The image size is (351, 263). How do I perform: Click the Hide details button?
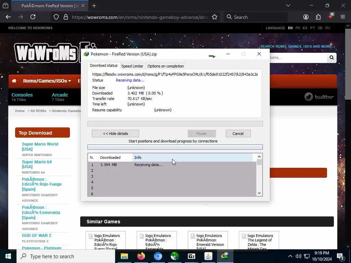[116, 134]
